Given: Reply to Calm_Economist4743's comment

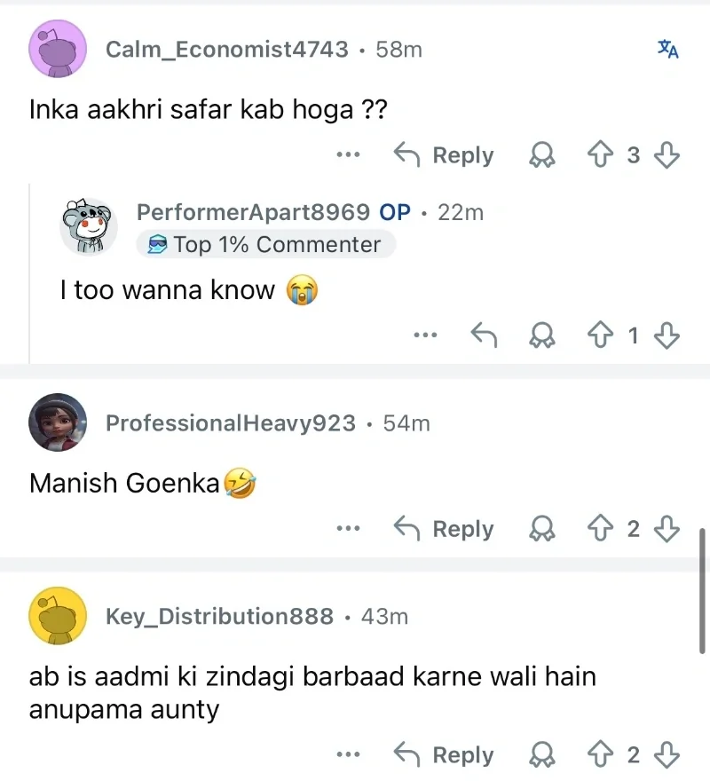Looking at the screenshot, I should click(444, 155).
